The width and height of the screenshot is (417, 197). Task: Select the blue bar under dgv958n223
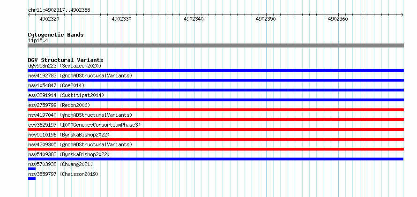[216, 70]
